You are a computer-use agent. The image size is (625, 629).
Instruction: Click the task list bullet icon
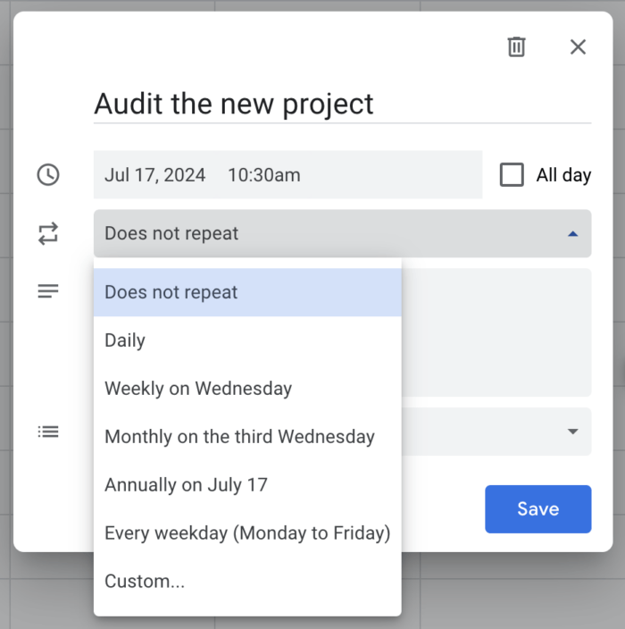coord(48,432)
